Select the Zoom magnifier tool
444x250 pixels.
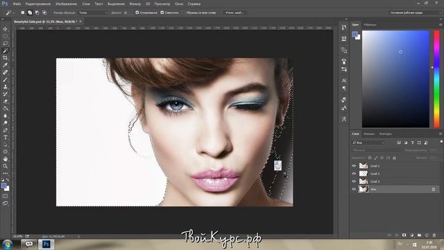tap(5, 166)
